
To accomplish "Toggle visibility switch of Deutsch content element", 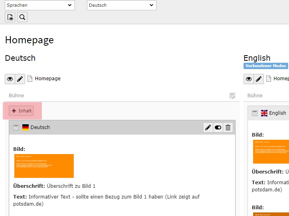I will [x=218, y=127].
